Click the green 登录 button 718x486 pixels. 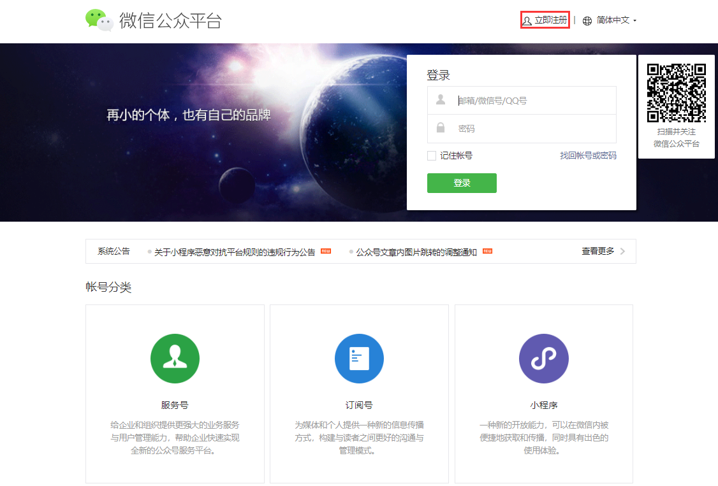[462, 183]
